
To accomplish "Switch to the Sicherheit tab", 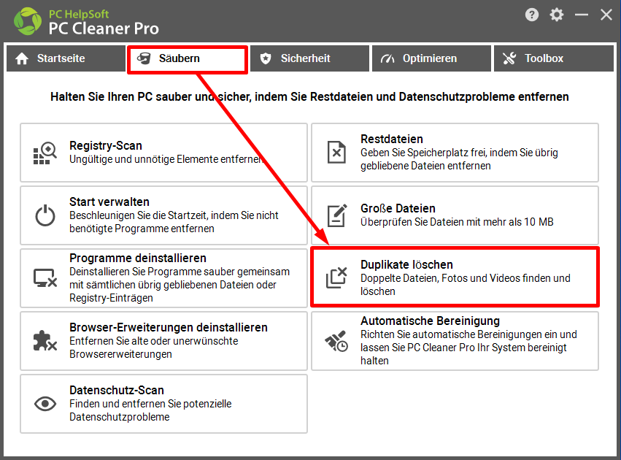I will tap(309, 58).
